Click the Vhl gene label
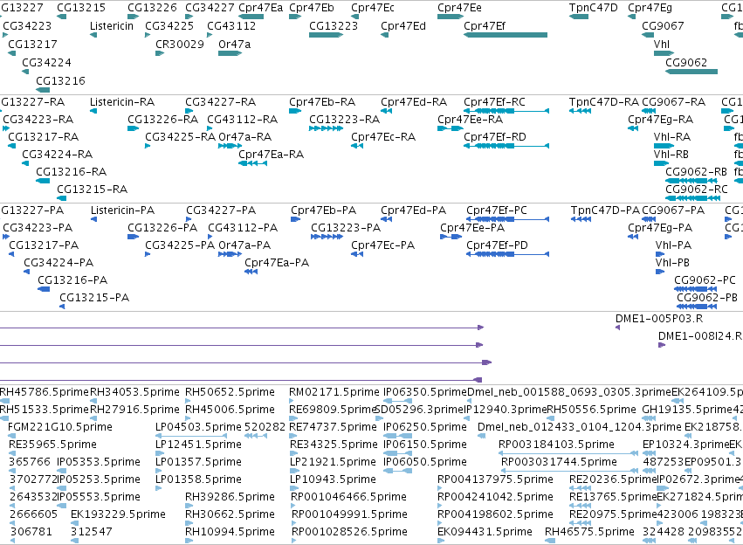743x545 pixels. click(x=662, y=44)
